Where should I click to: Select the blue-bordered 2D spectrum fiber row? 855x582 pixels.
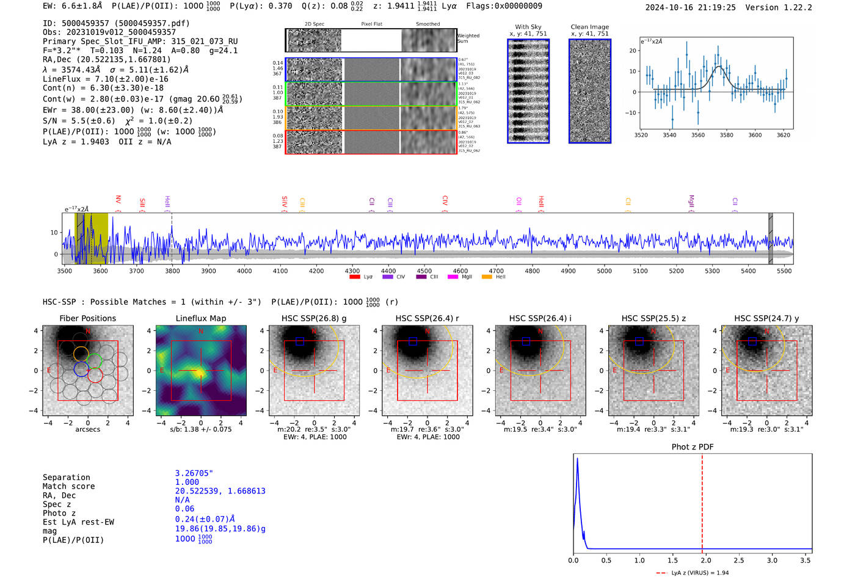point(371,70)
